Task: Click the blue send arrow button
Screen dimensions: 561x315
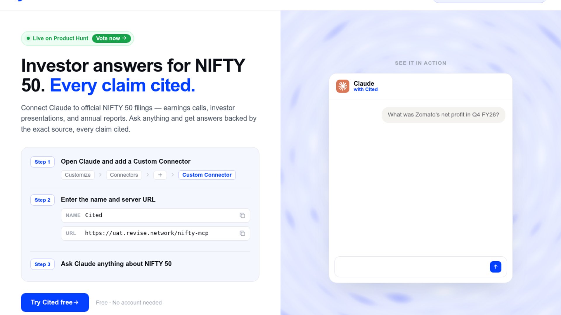Action: pyautogui.click(x=496, y=267)
